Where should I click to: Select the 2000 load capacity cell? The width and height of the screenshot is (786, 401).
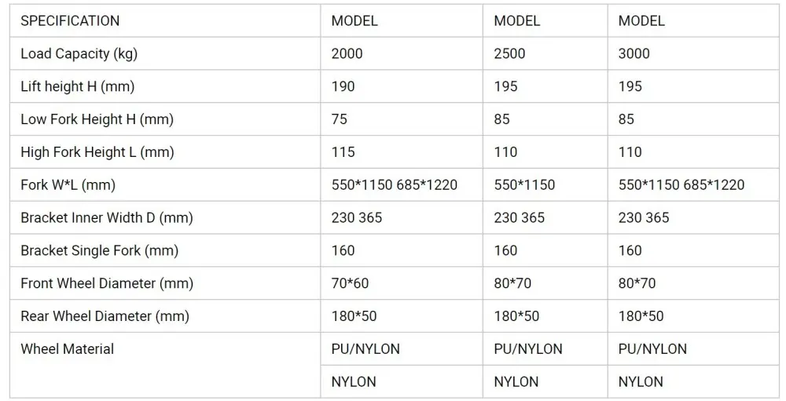[x=348, y=54]
